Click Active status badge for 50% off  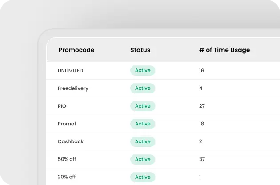tap(143, 159)
